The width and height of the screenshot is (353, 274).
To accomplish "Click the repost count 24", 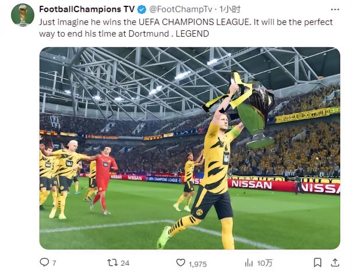I will pyautogui.click(x=125, y=264).
